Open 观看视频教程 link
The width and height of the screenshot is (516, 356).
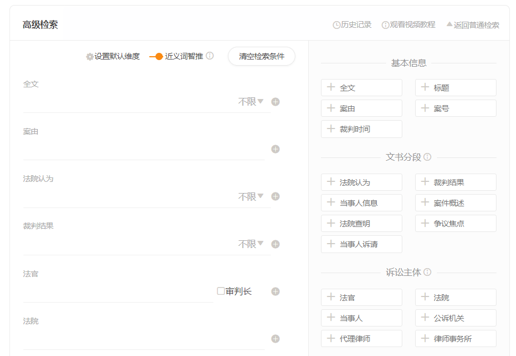[x=408, y=25]
